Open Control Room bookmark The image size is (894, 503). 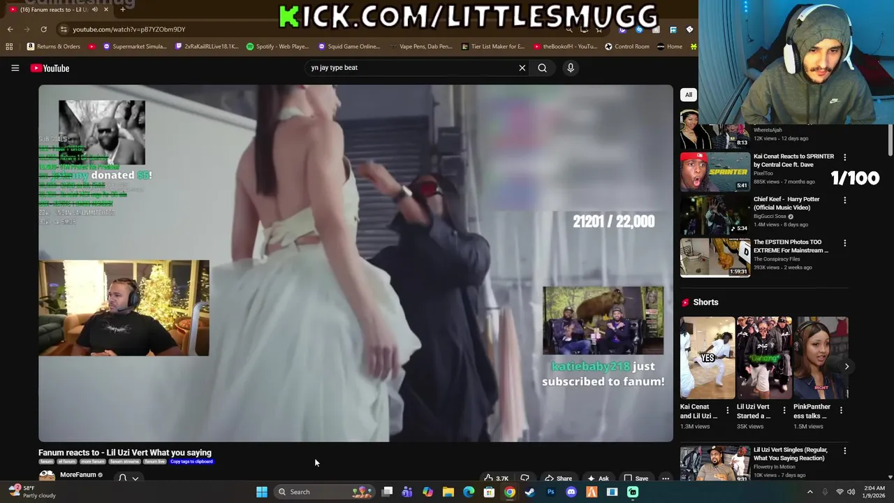[x=627, y=47]
